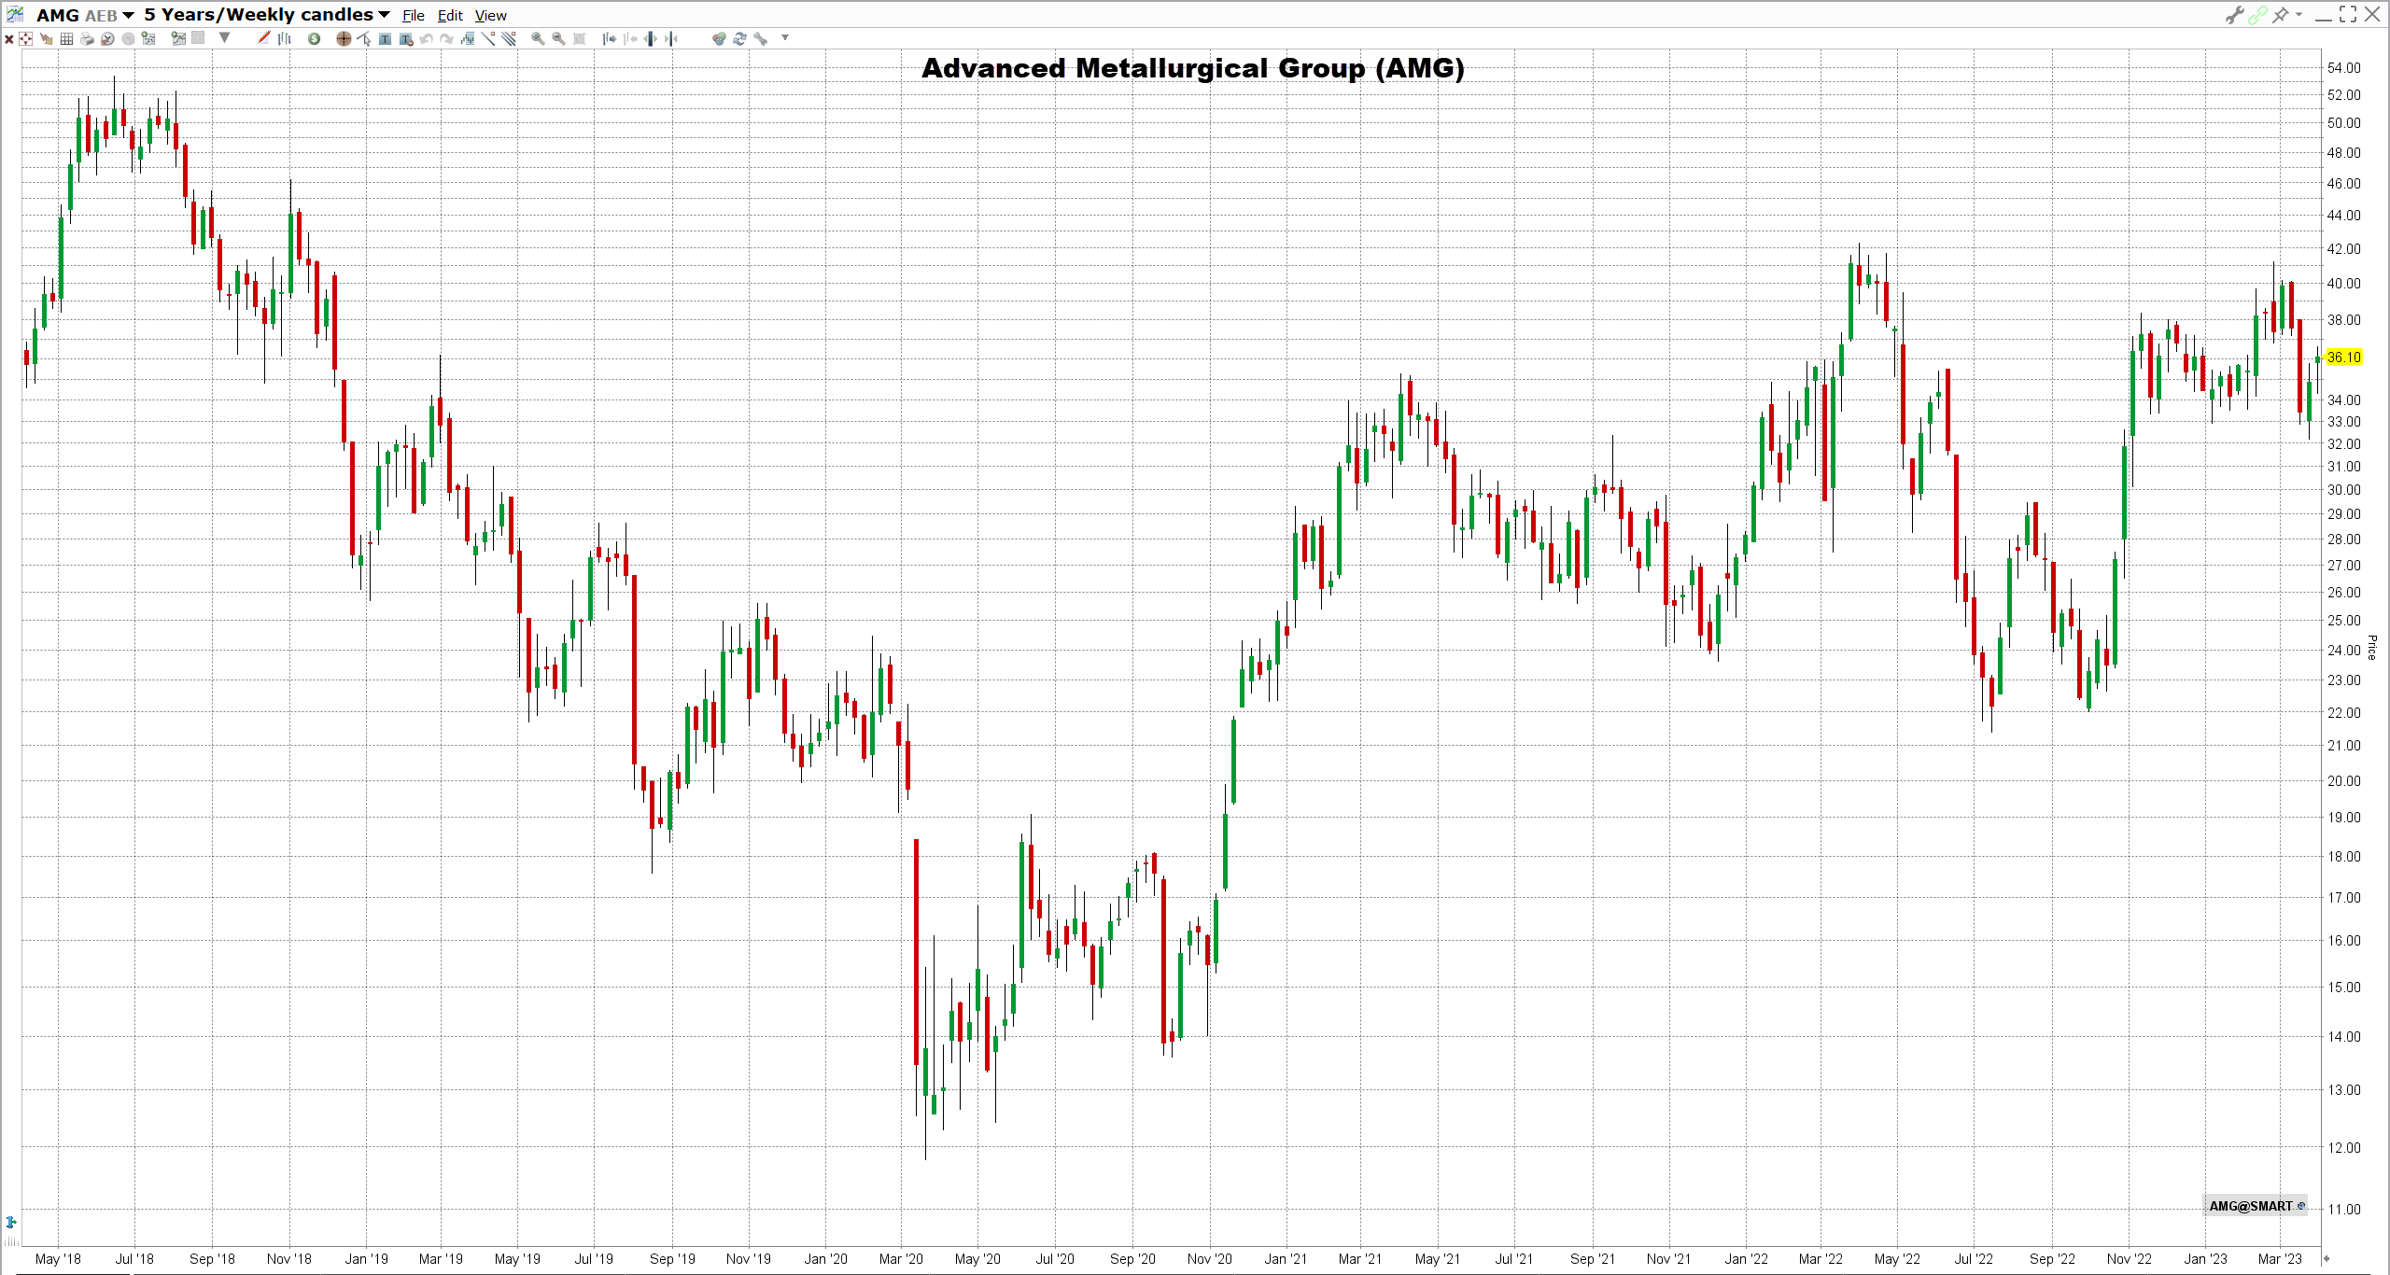Open the data table grid icon
Image resolution: width=2390 pixels, height=1275 pixels.
(66, 38)
